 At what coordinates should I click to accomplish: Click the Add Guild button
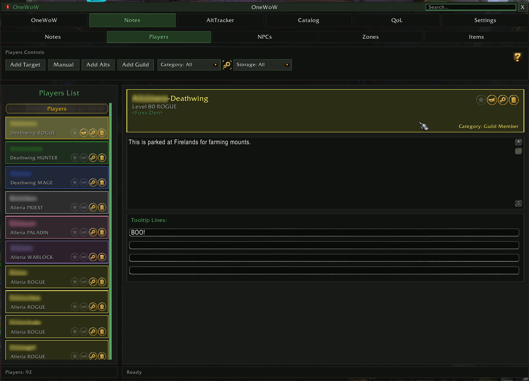(x=136, y=65)
